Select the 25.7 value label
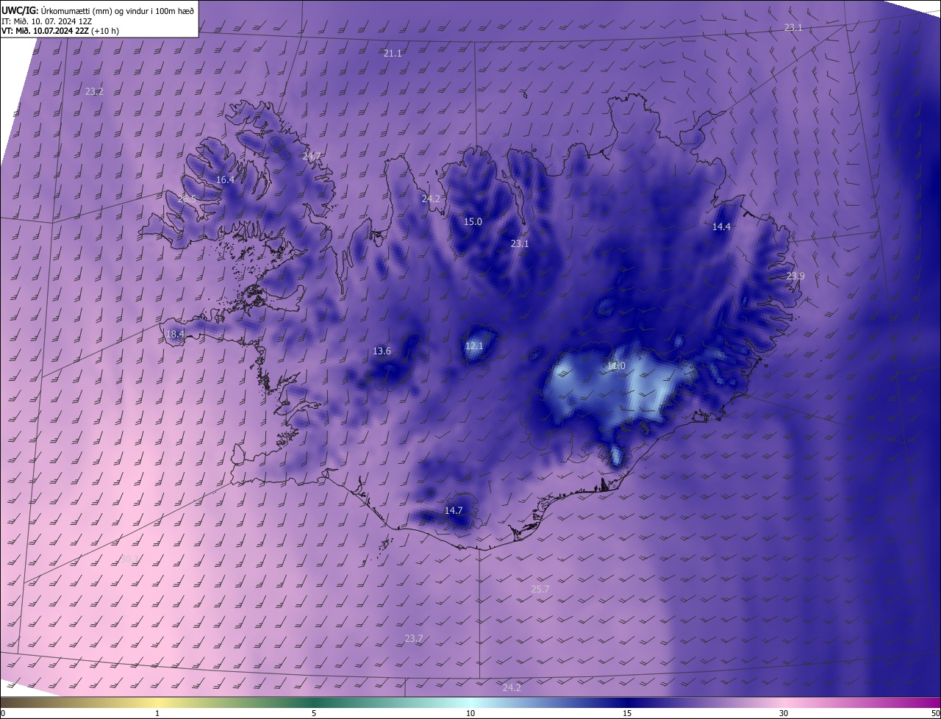This screenshot has width=941, height=719. pyautogui.click(x=540, y=589)
